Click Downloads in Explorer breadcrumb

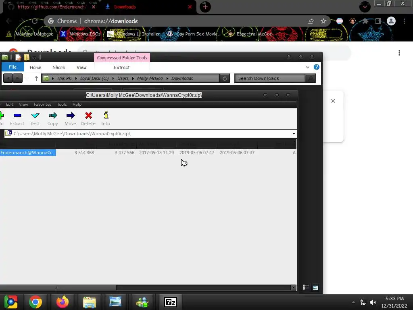tap(182, 78)
